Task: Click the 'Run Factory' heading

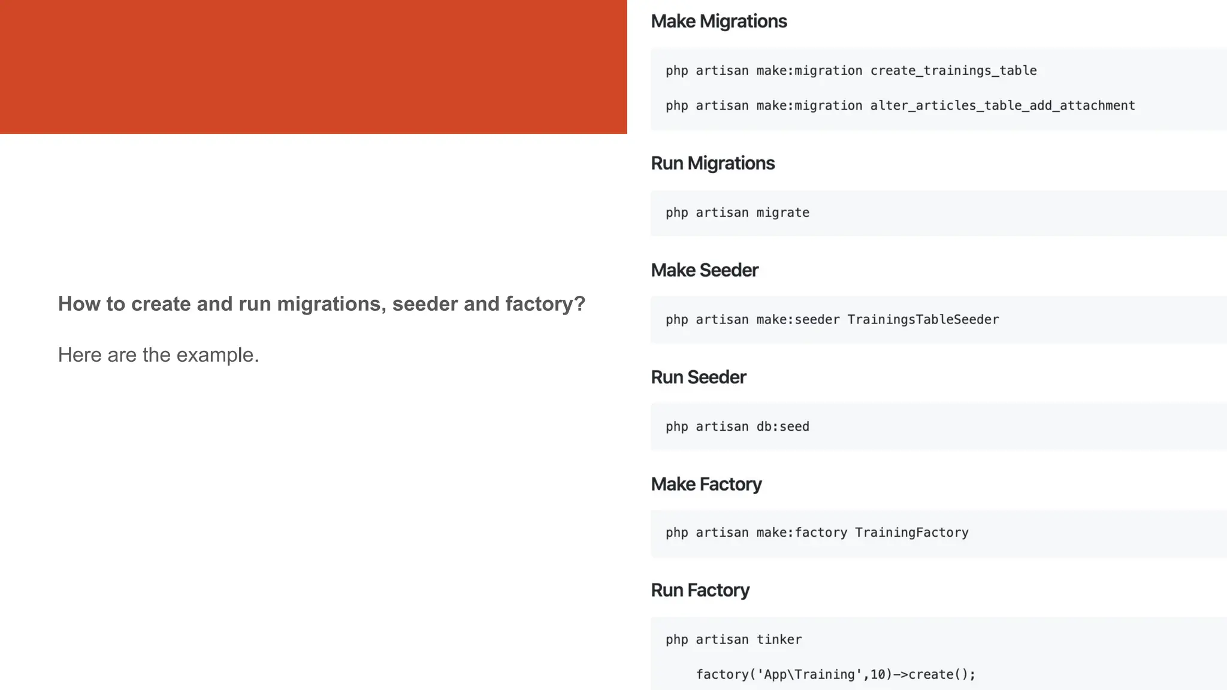Action: pos(700,590)
